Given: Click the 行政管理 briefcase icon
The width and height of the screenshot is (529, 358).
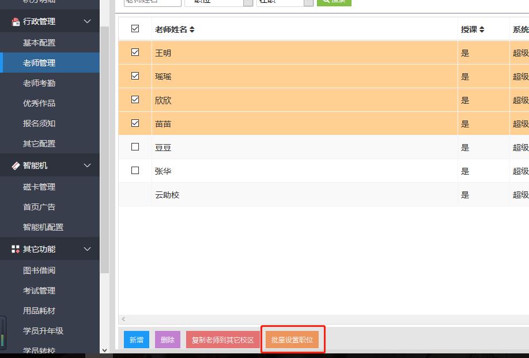Looking at the screenshot, I should [x=16, y=22].
